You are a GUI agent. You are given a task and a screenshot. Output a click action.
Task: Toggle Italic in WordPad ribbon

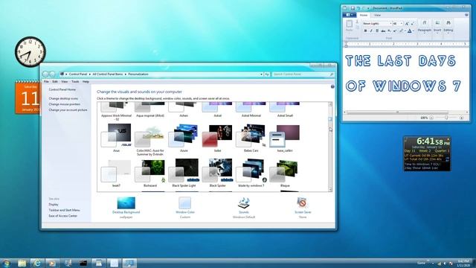371,31
